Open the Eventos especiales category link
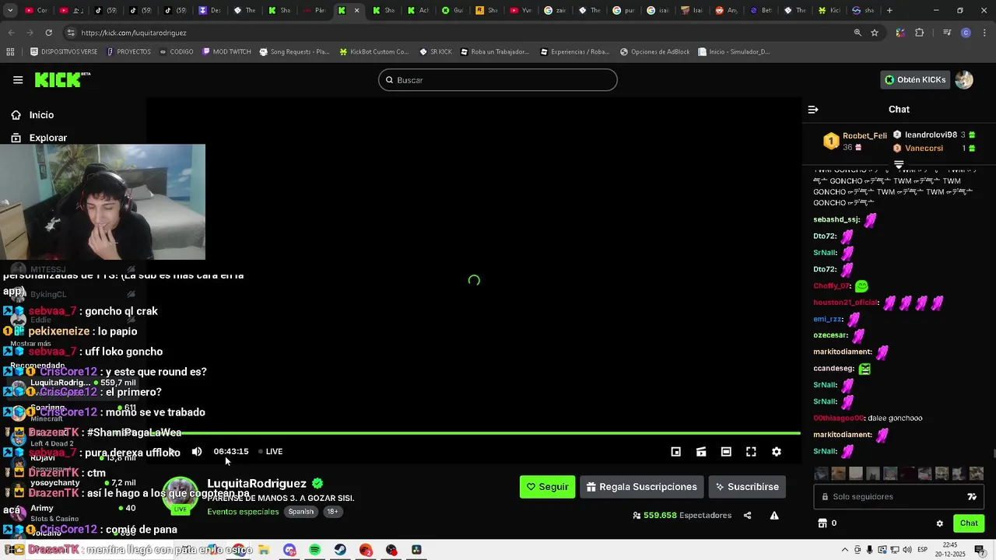This screenshot has height=560, width=996. 243,512
